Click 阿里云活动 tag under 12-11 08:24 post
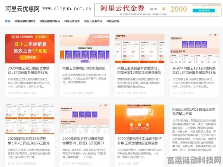This screenshot has height=167, width=223. [30, 93]
